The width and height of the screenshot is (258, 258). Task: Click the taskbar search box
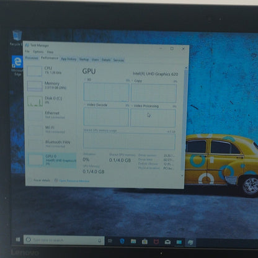[x=64, y=240]
